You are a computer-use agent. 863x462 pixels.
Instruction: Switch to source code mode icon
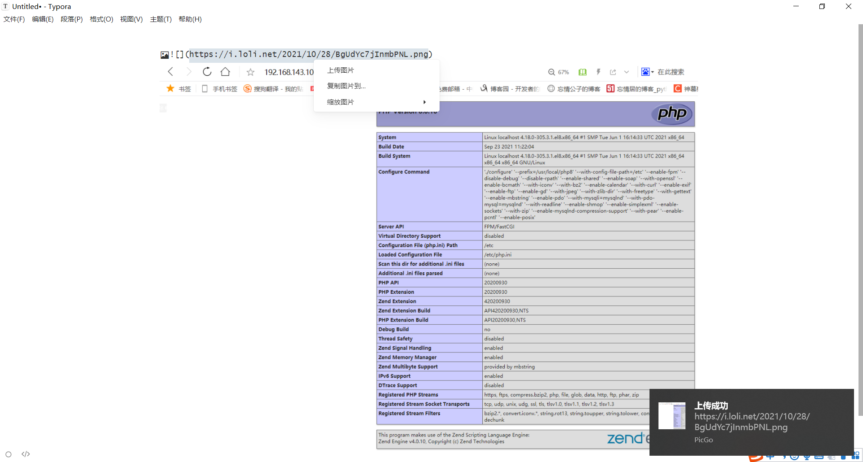[x=26, y=454]
